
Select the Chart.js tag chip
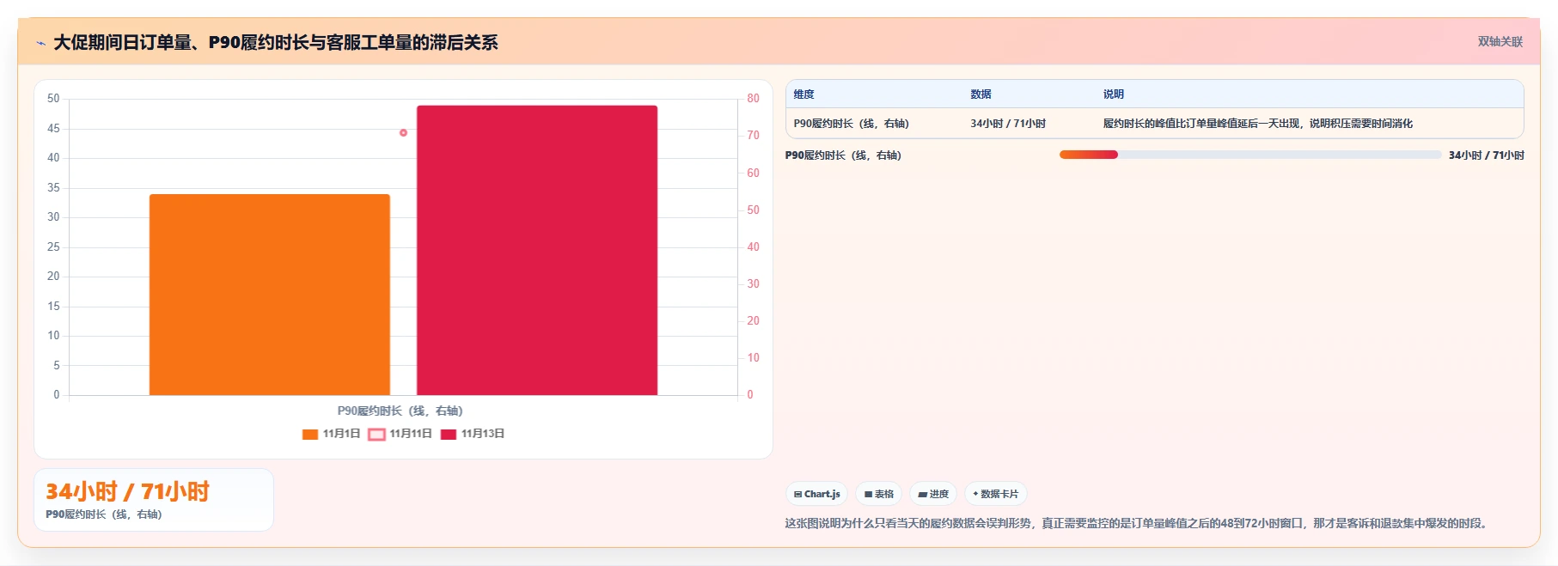[x=816, y=494]
